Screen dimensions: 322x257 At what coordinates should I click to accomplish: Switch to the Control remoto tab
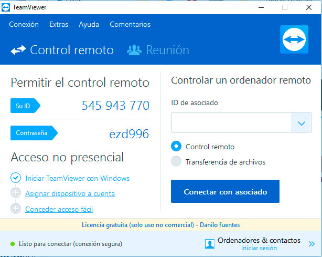[x=62, y=50]
